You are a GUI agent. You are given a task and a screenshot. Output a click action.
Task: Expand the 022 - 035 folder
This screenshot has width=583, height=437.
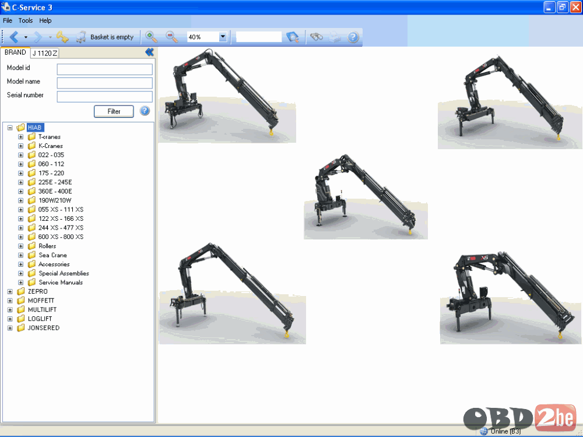pos(21,155)
